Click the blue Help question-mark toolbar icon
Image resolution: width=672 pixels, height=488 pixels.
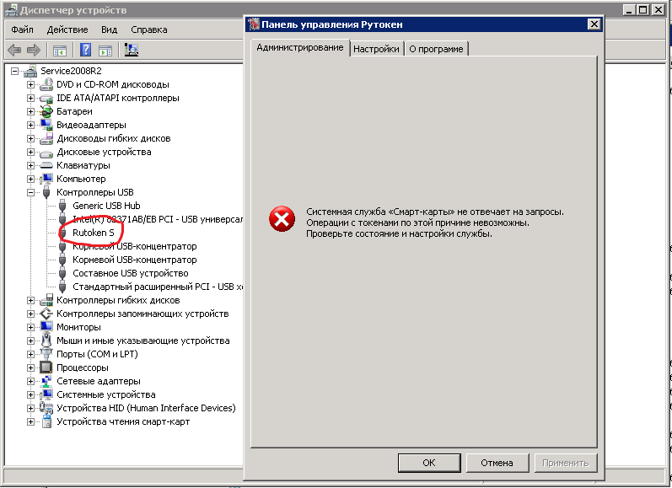click(x=85, y=50)
